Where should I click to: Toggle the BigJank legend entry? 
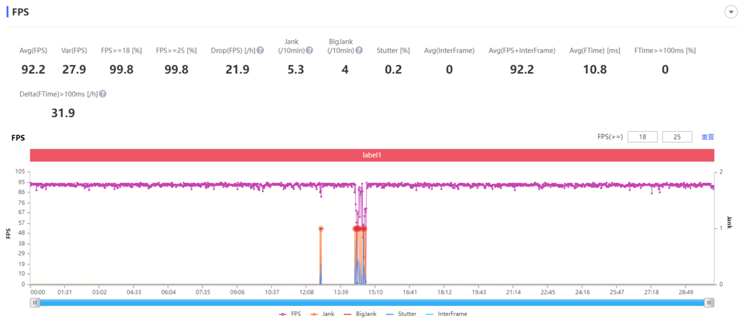[x=363, y=314]
